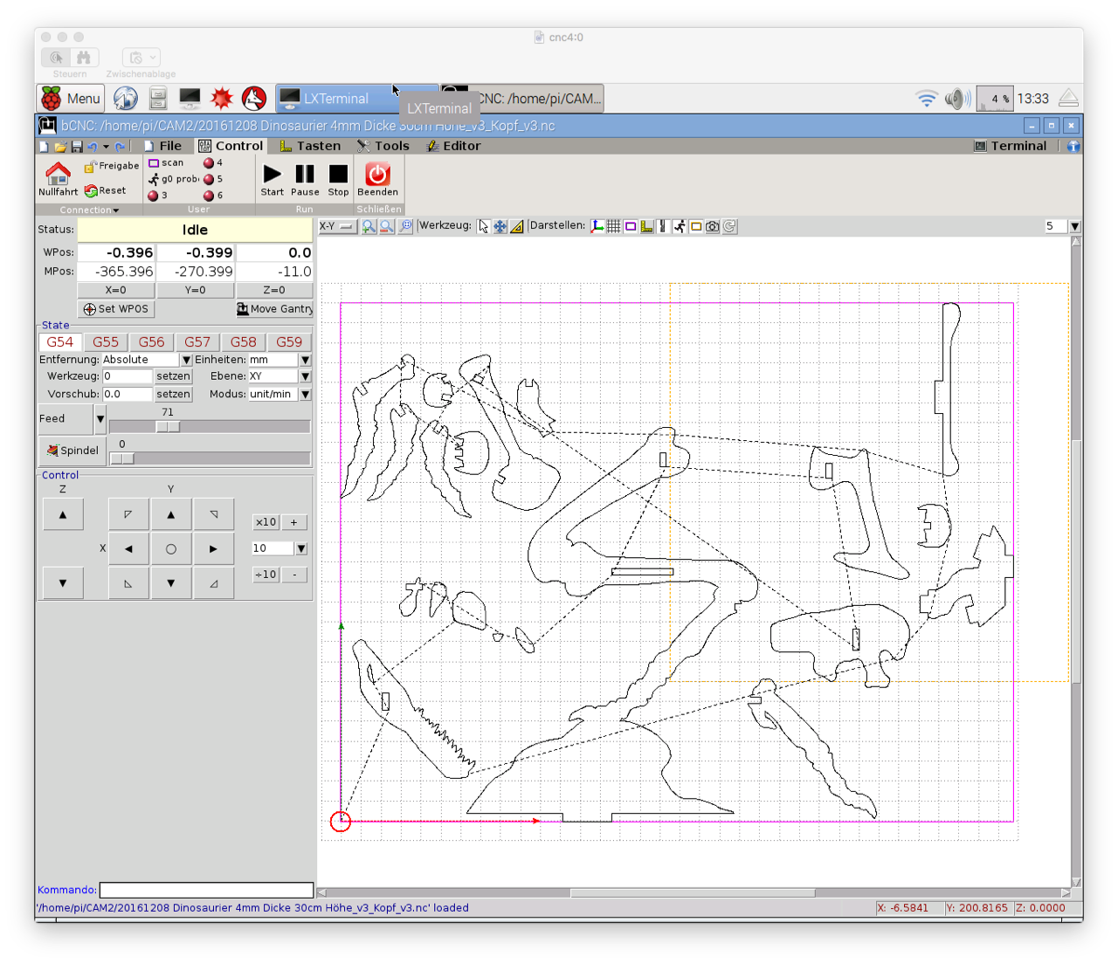1118x964 pixels.
Task: Click the Nullfahrt home icon
Action: coord(58,174)
